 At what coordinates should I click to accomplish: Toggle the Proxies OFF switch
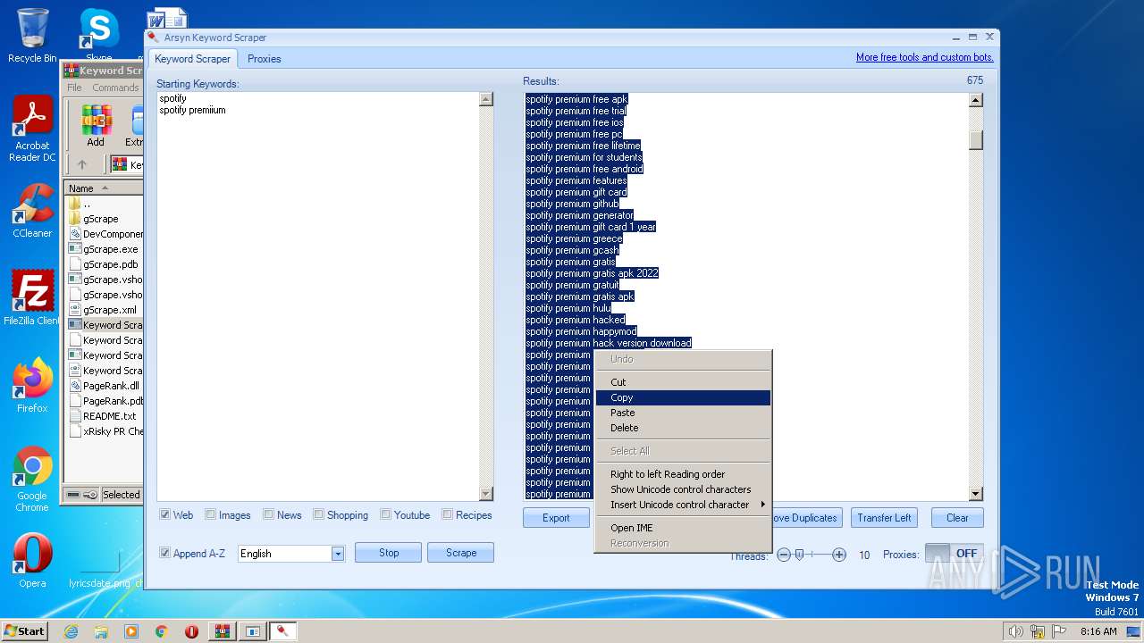[x=955, y=554]
